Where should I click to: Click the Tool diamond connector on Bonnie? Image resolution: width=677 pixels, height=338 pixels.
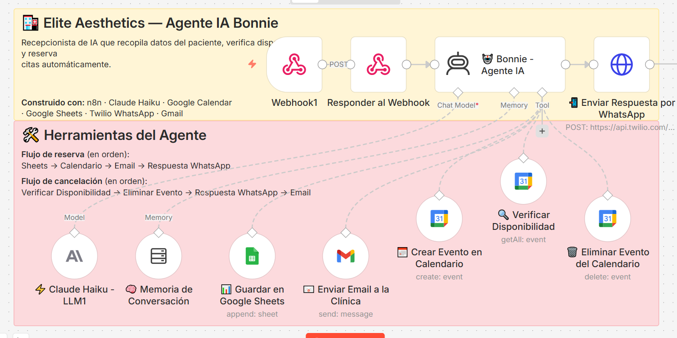(542, 93)
